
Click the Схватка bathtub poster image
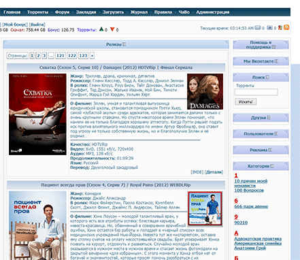click(37, 114)
